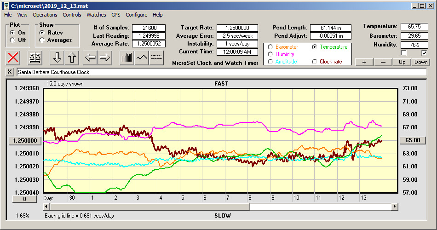
Task: Select Temperature trace radio button
Action: [x=314, y=47]
